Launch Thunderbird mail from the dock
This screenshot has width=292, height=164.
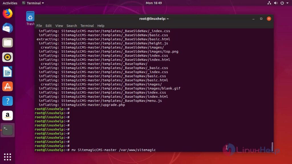point(7,28)
